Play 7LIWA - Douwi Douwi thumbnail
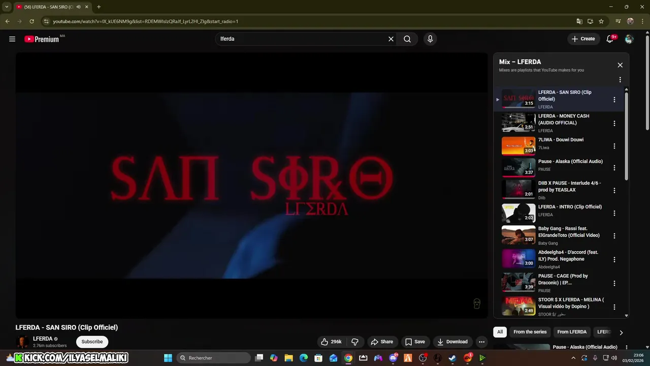This screenshot has height=366, width=650. (518, 146)
